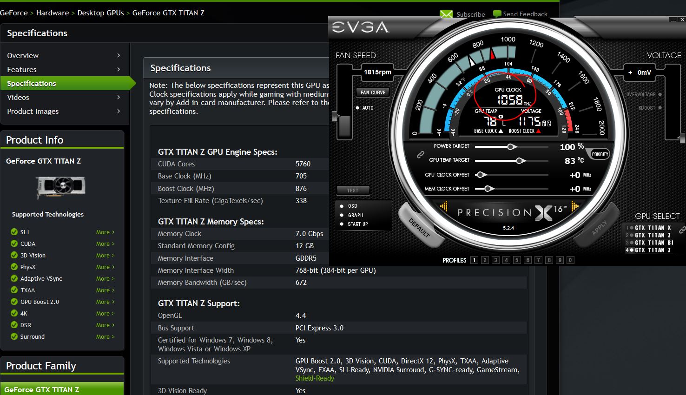Click the green check icon beside DSR
Viewport: 686px width, 395px height.
coord(14,325)
